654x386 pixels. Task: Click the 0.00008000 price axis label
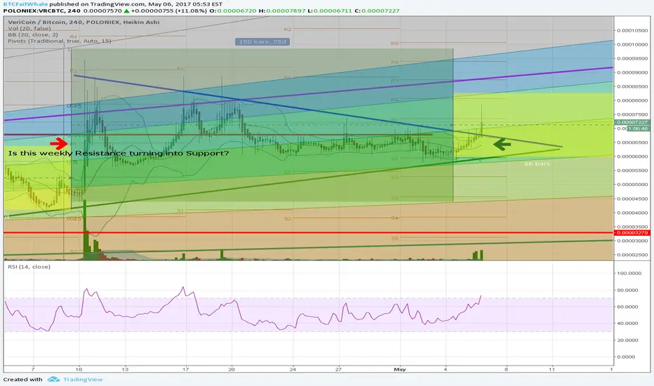coord(633,100)
